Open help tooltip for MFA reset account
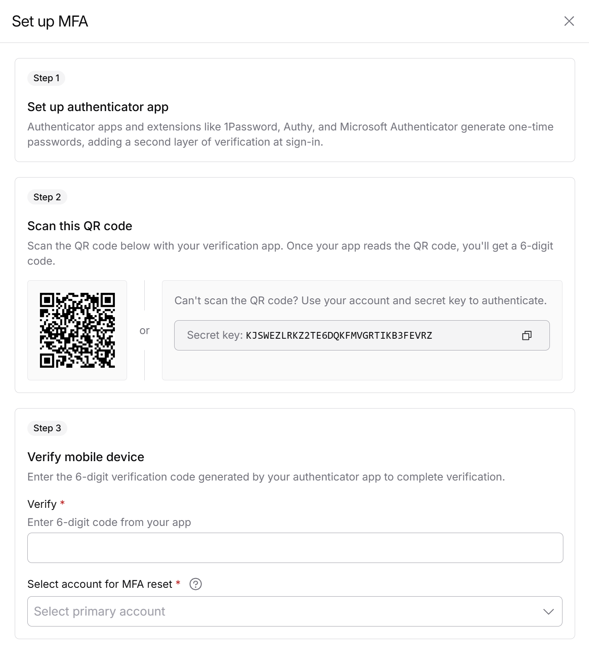The width and height of the screenshot is (589, 653). (196, 584)
